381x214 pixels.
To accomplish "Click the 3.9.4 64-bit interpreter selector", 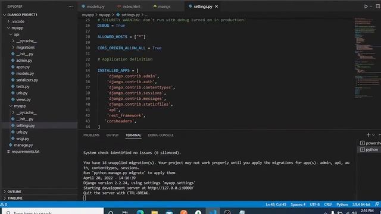I will coord(361,204).
